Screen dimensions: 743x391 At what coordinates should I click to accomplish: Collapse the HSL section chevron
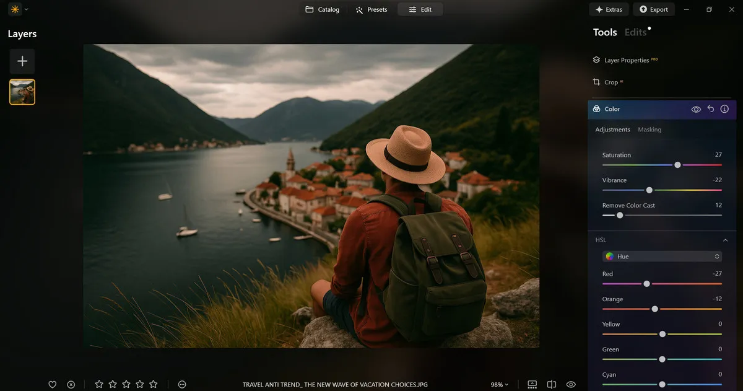(725, 240)
